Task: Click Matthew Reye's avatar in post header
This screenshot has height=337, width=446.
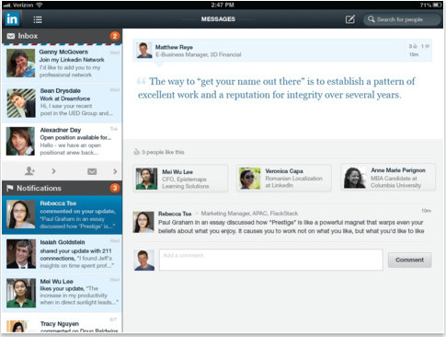Action: (144, 50)
